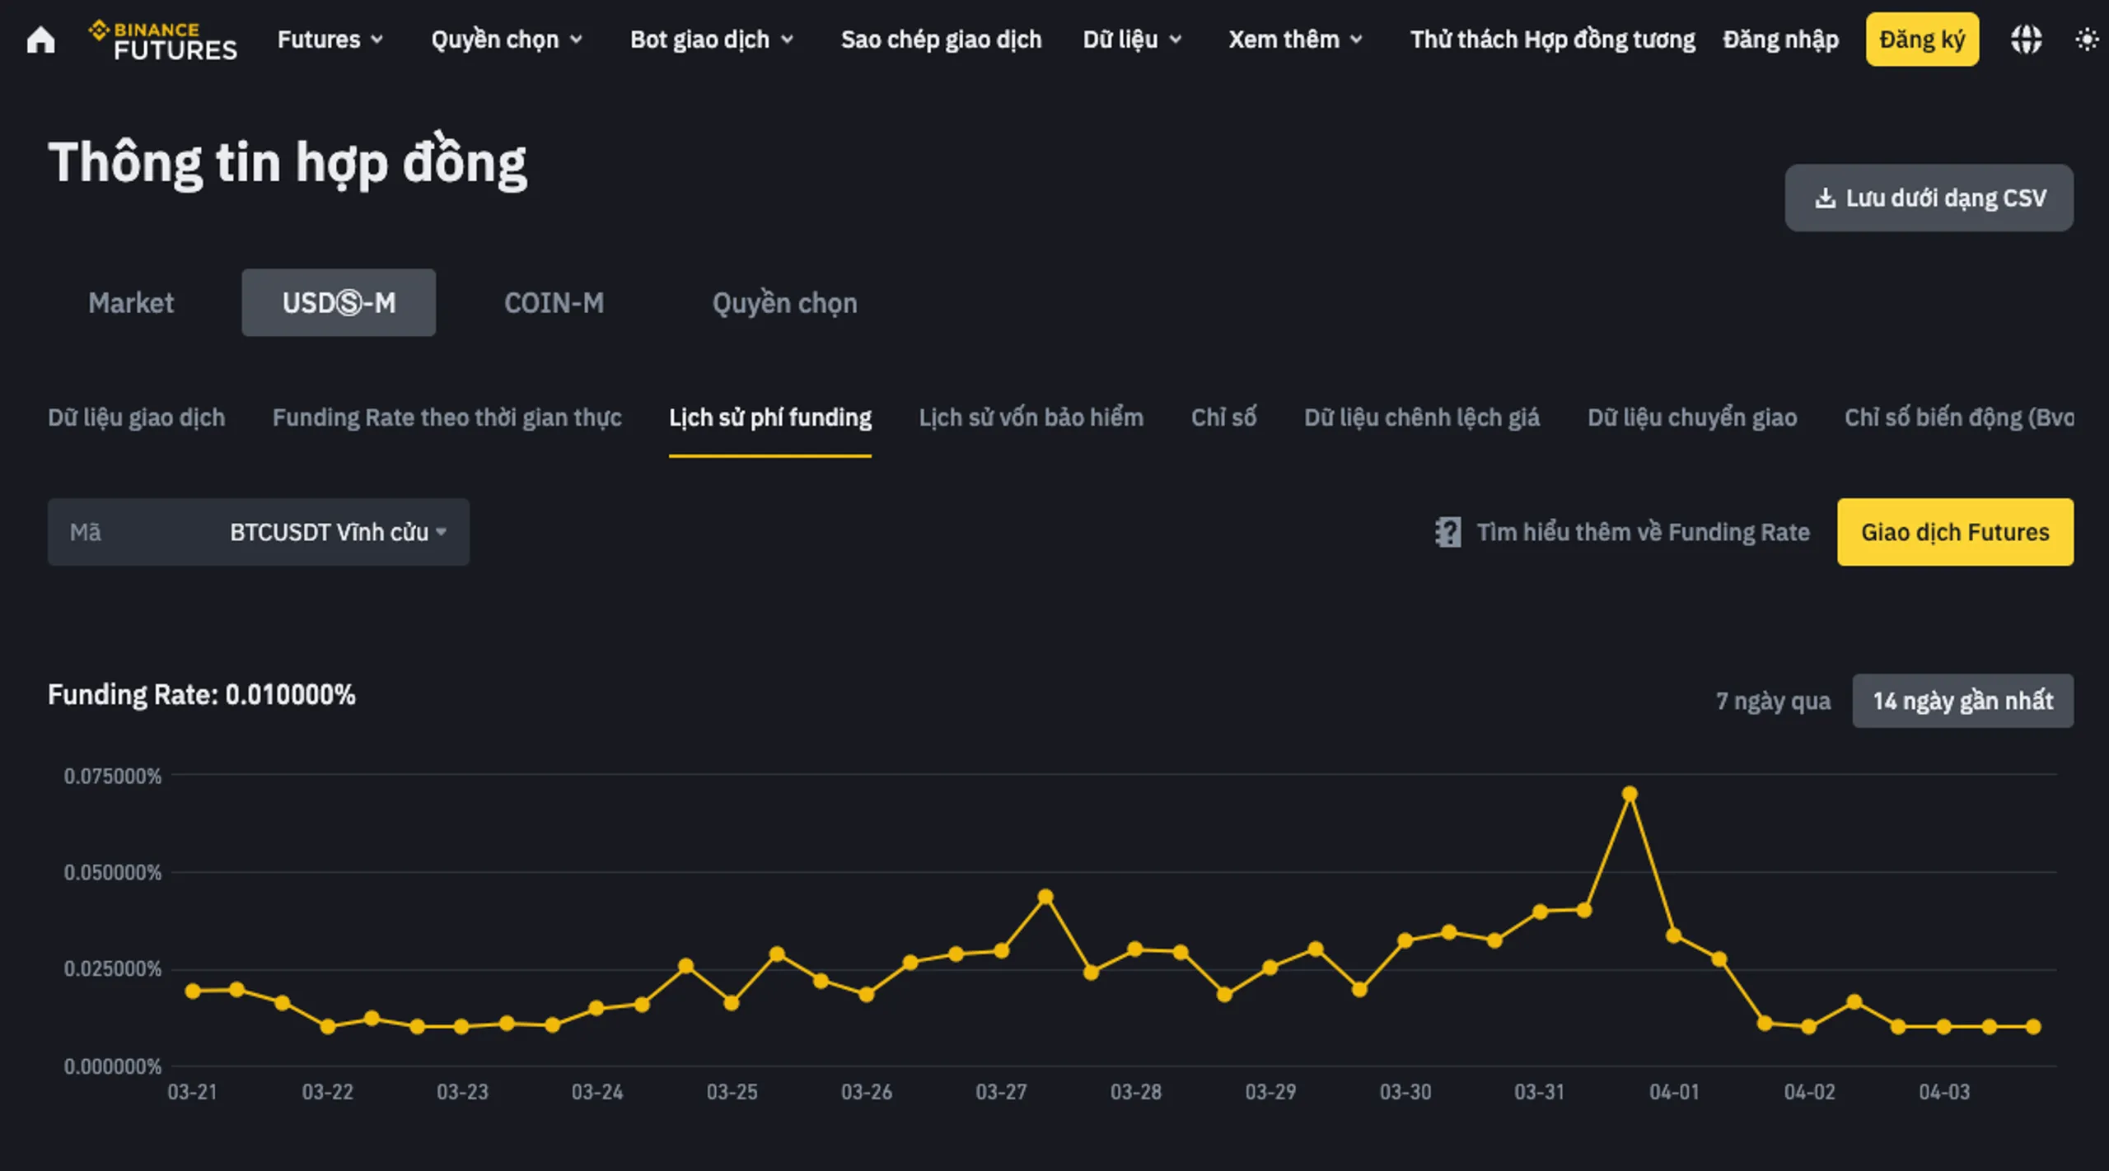Screen dimensions: 2109x1171
Task: Click the Giao dịch Futures button
Action: coord(1954,532)
